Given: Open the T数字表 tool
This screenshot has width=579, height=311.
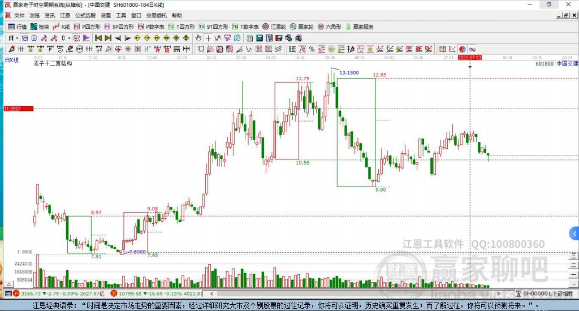Looking at the screenshot, I should tap(245, 27).
